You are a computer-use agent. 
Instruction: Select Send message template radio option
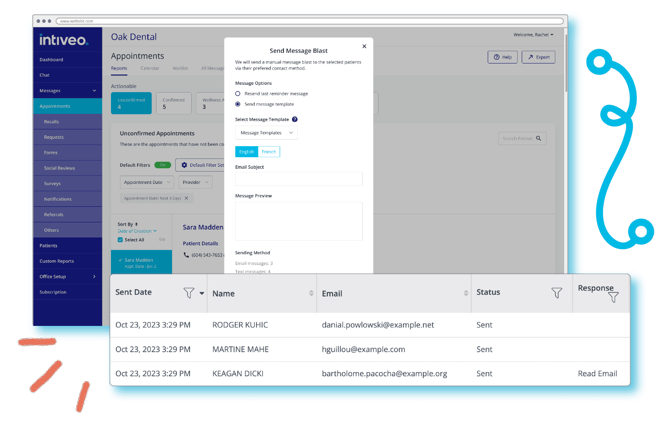tap(238, 104)
